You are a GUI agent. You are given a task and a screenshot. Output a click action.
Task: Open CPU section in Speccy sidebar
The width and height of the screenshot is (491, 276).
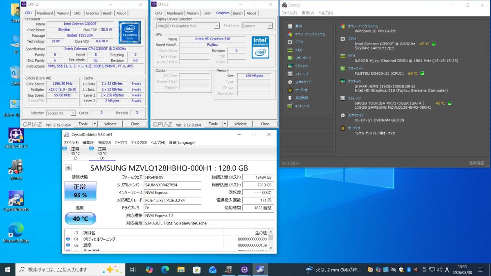point(299,42)
